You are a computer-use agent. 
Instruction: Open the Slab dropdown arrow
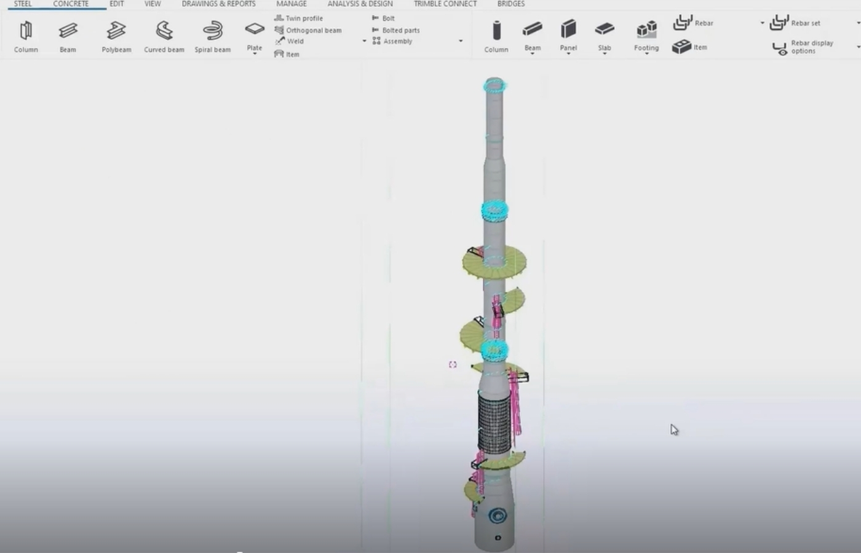pos(605,54)
